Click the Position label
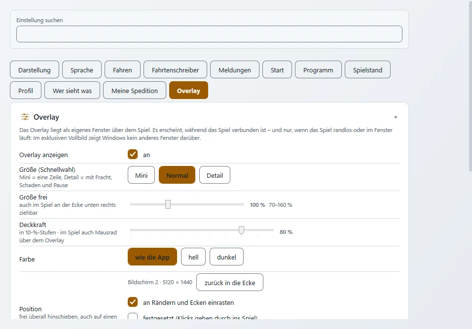The height and width of the screenshot is (329, 472). pos(31,309)
